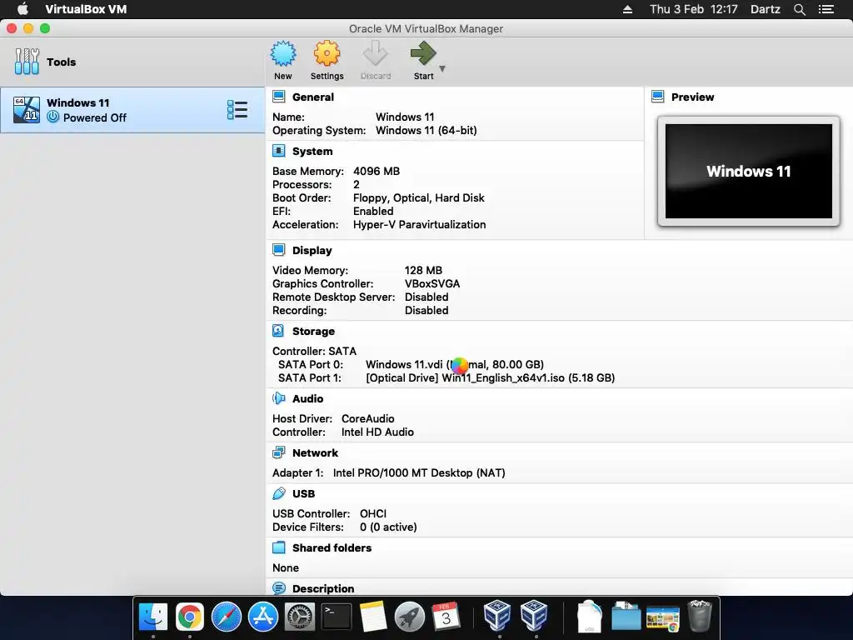Viewport: 853px width, 640px height.
Task: Open Spotlight search in the menu bar
Action: (799, 9)
